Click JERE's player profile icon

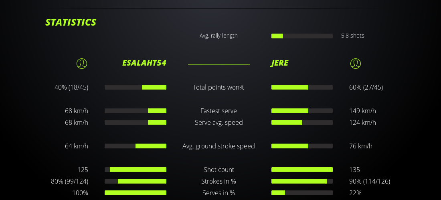coord(356,63)
